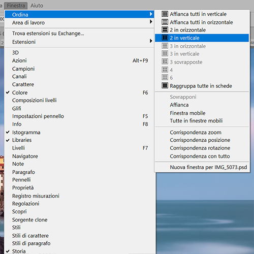Click the 3 in orizzontale layout icon

(165, 46)
